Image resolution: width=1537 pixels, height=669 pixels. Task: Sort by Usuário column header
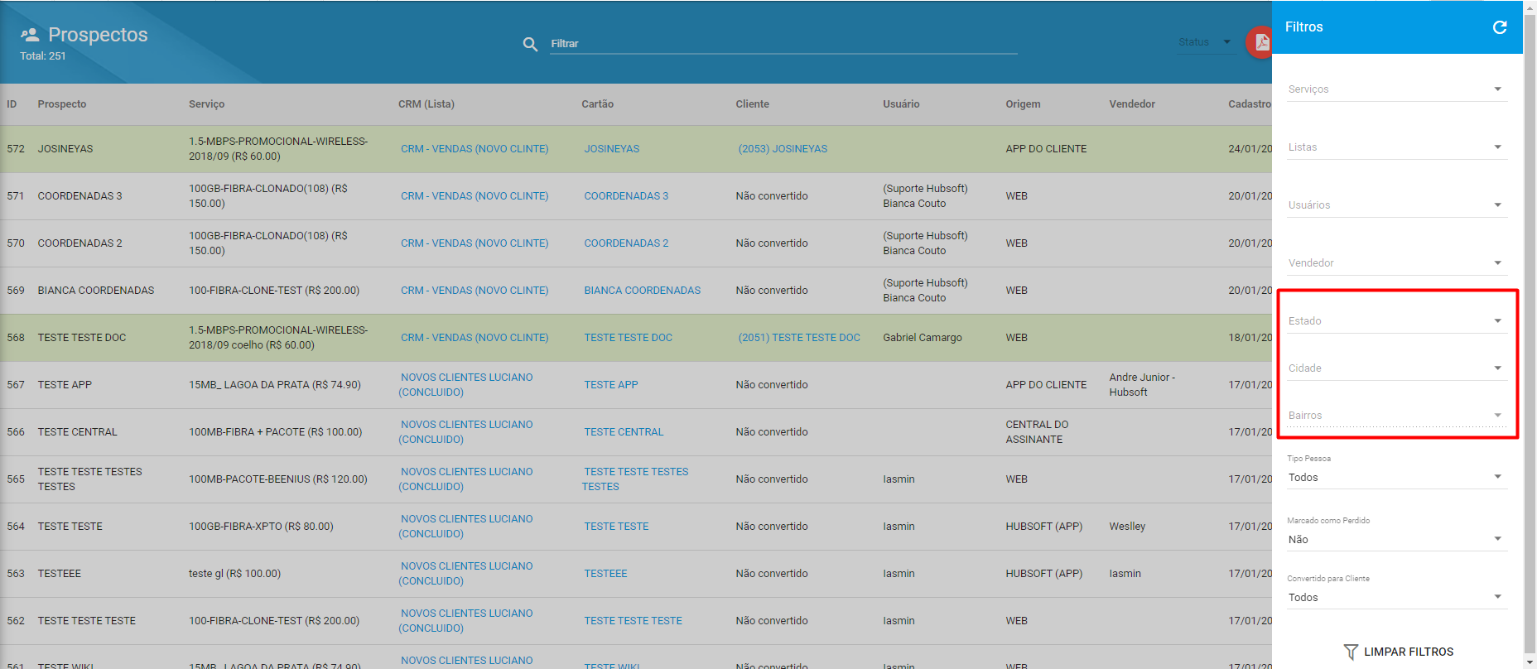tap(901, 104)
